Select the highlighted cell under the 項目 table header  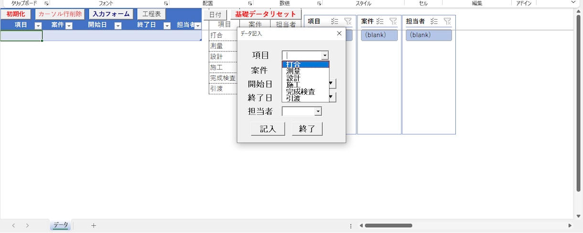(x=22, y=35)
